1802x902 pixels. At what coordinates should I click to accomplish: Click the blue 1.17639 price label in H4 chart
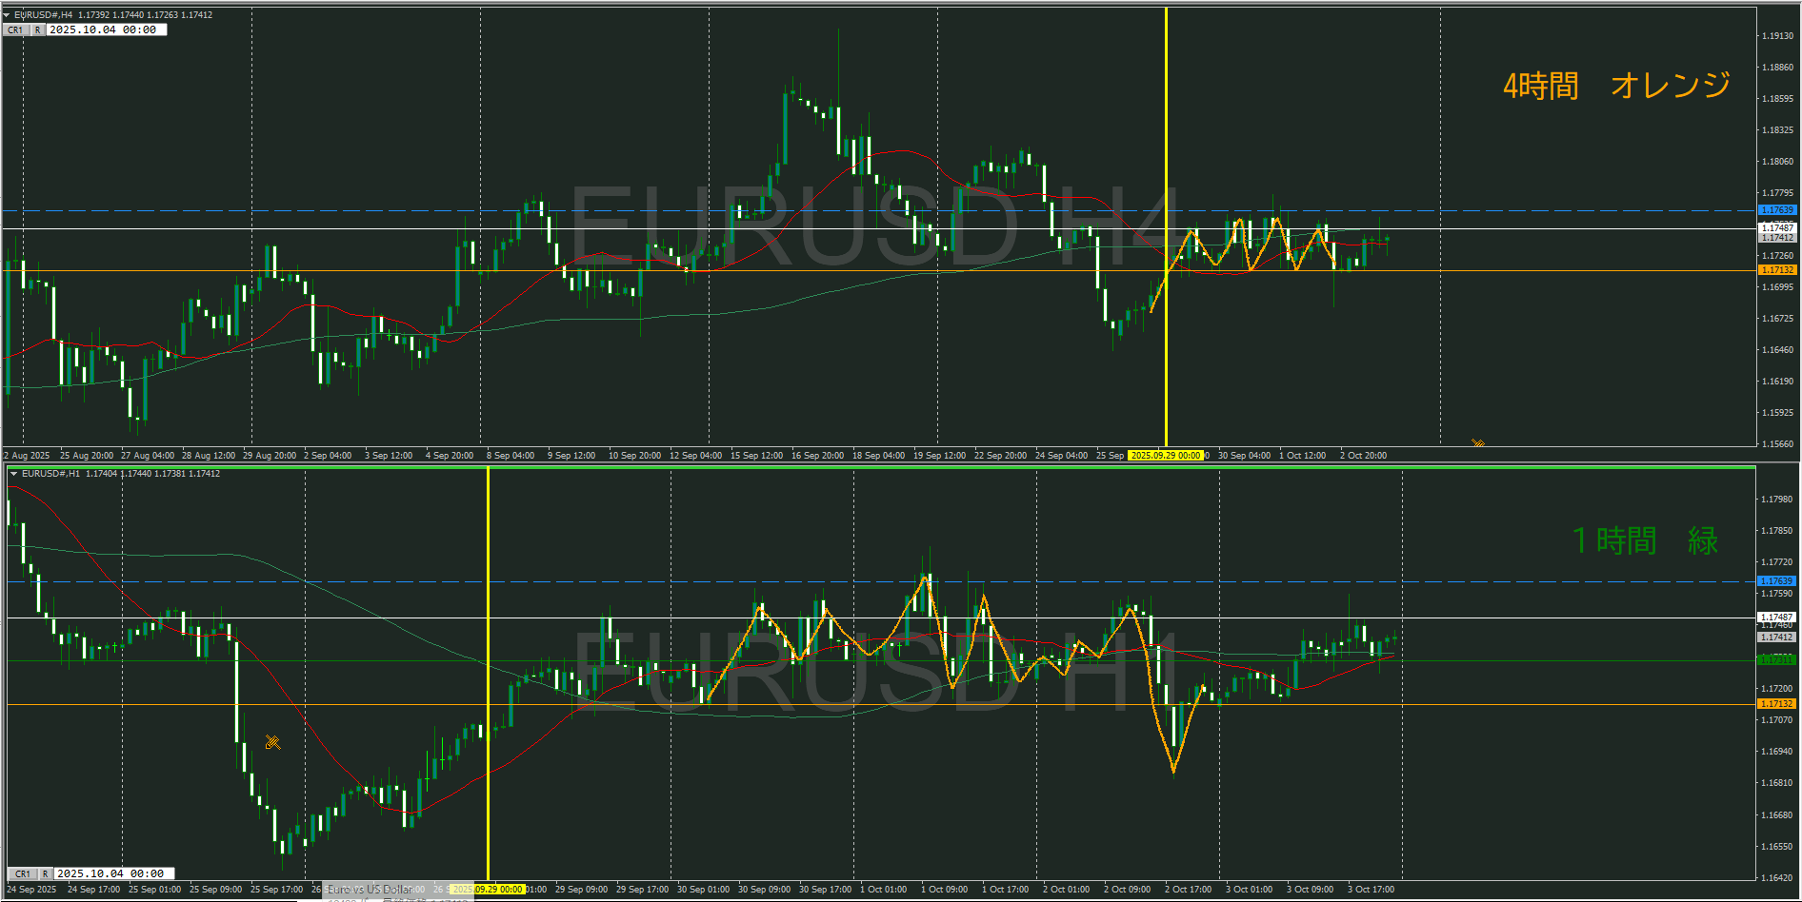[1776, 209]
